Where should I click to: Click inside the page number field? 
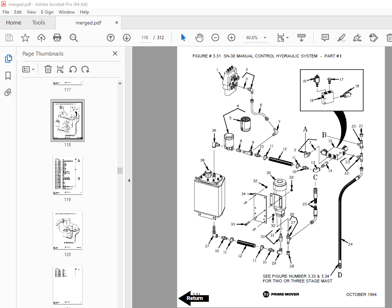point(144,37)
